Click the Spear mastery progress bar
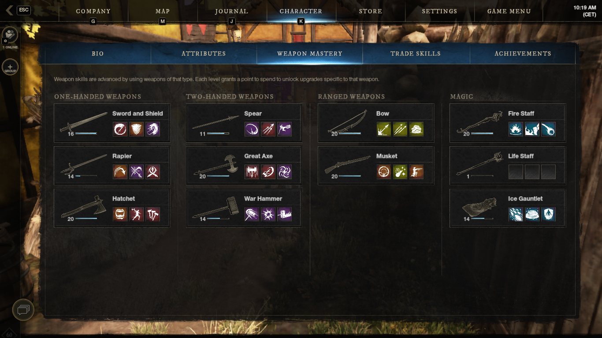The image size is (602, 338). click(218, 133)
